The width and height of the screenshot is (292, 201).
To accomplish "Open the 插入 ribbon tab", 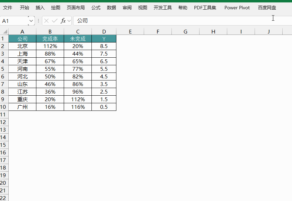I will [x=40, y=8].
